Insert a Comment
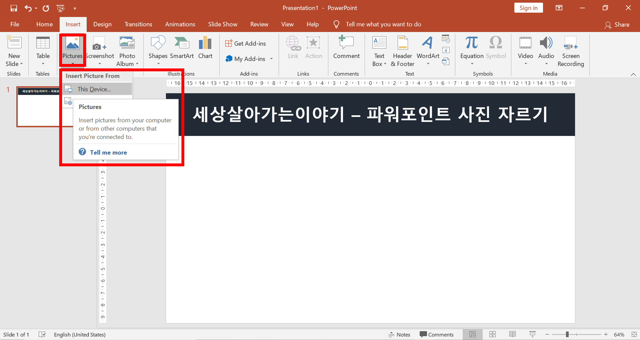The image size is (640, 340). point(346,48)
